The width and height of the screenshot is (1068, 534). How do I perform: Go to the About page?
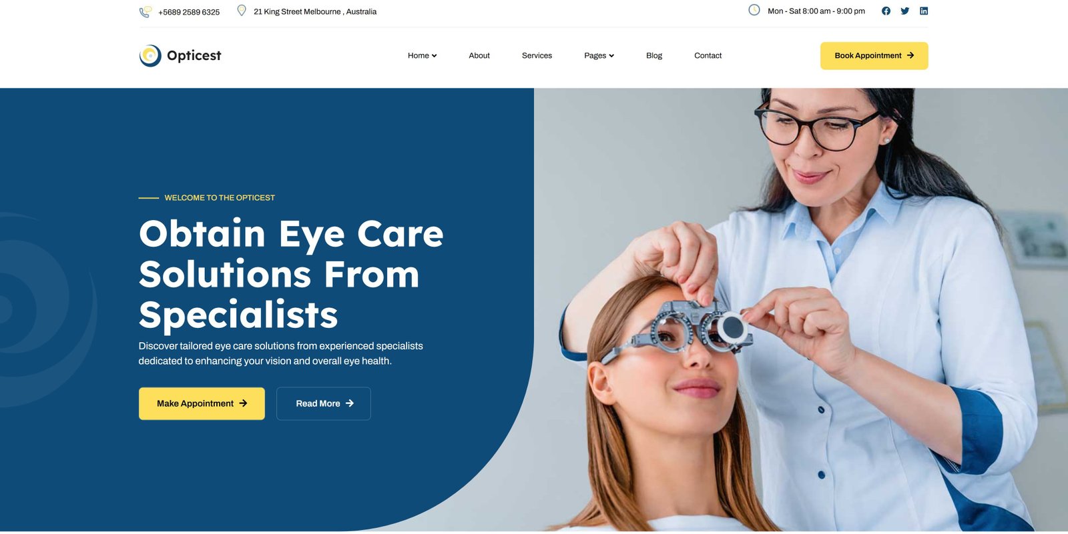point(479,55)
